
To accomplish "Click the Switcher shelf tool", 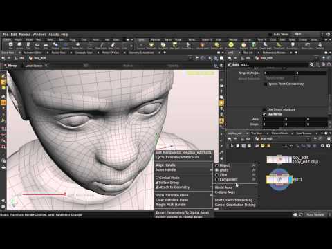I will 320,45.
